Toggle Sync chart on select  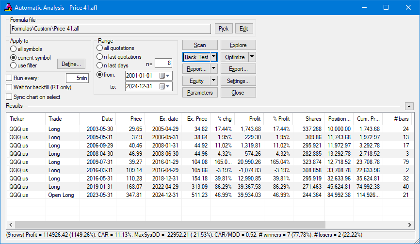coord(9,97)
